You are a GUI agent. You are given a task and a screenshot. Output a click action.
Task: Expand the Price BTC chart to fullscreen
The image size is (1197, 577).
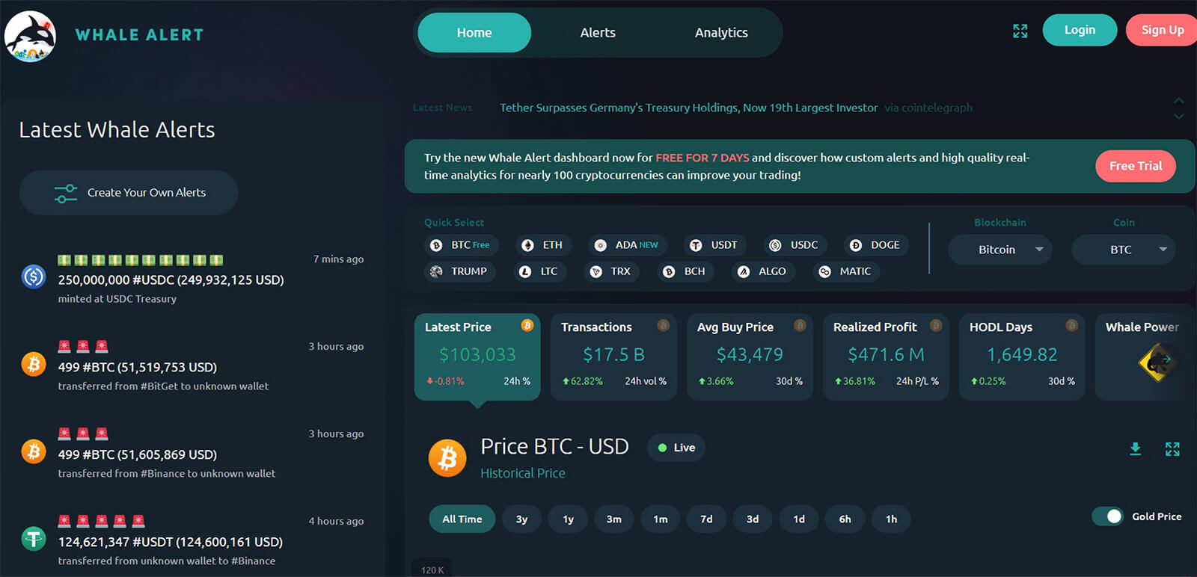click(1172, 448)
